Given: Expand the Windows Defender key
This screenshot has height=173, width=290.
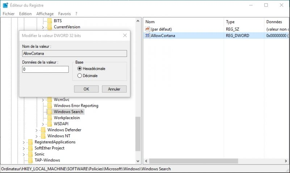Looking at the screenshot, I should pos(37,130).
